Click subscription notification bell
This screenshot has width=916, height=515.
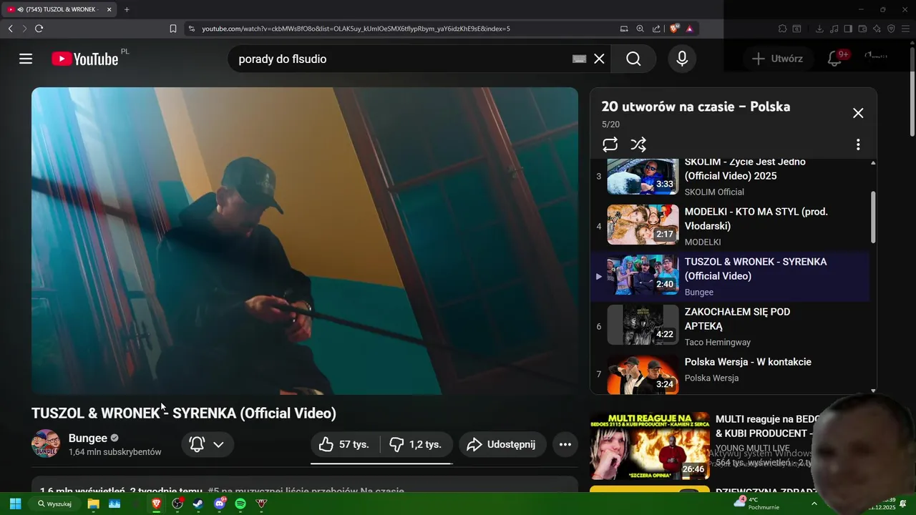pos(197,444)
